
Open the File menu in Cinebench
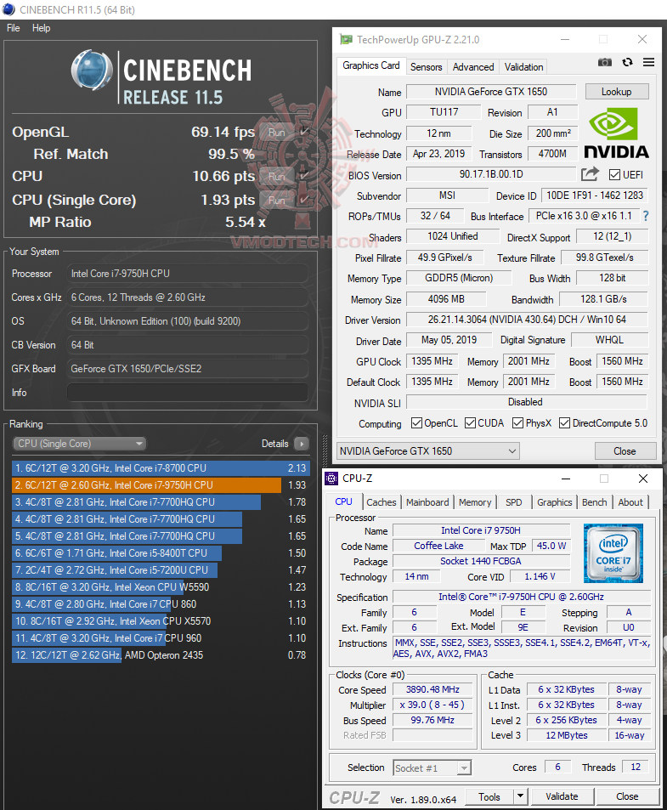[14, 28]
